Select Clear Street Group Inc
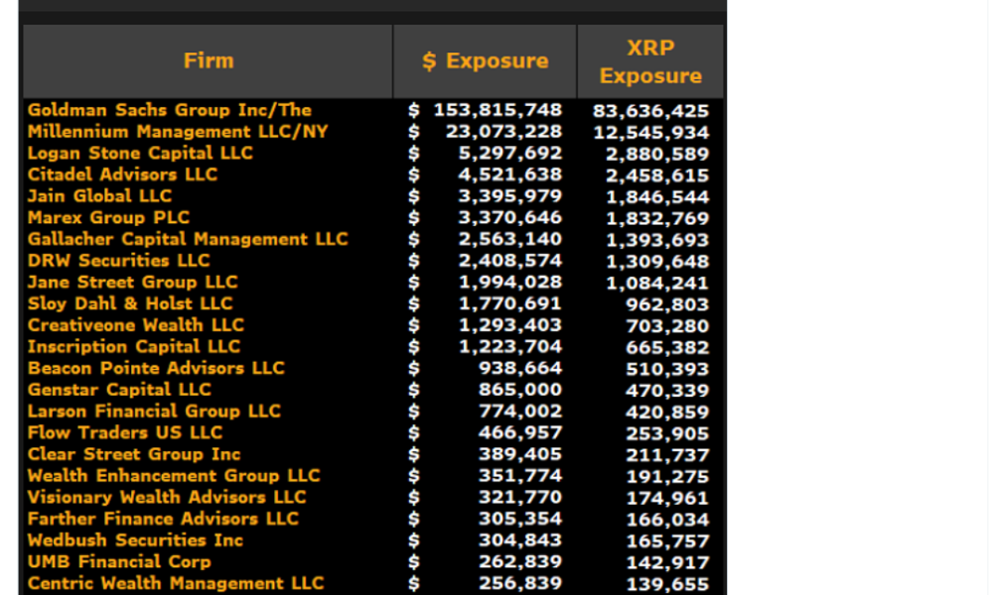This screenshot has width=993, height=595. tap(134, 454)
